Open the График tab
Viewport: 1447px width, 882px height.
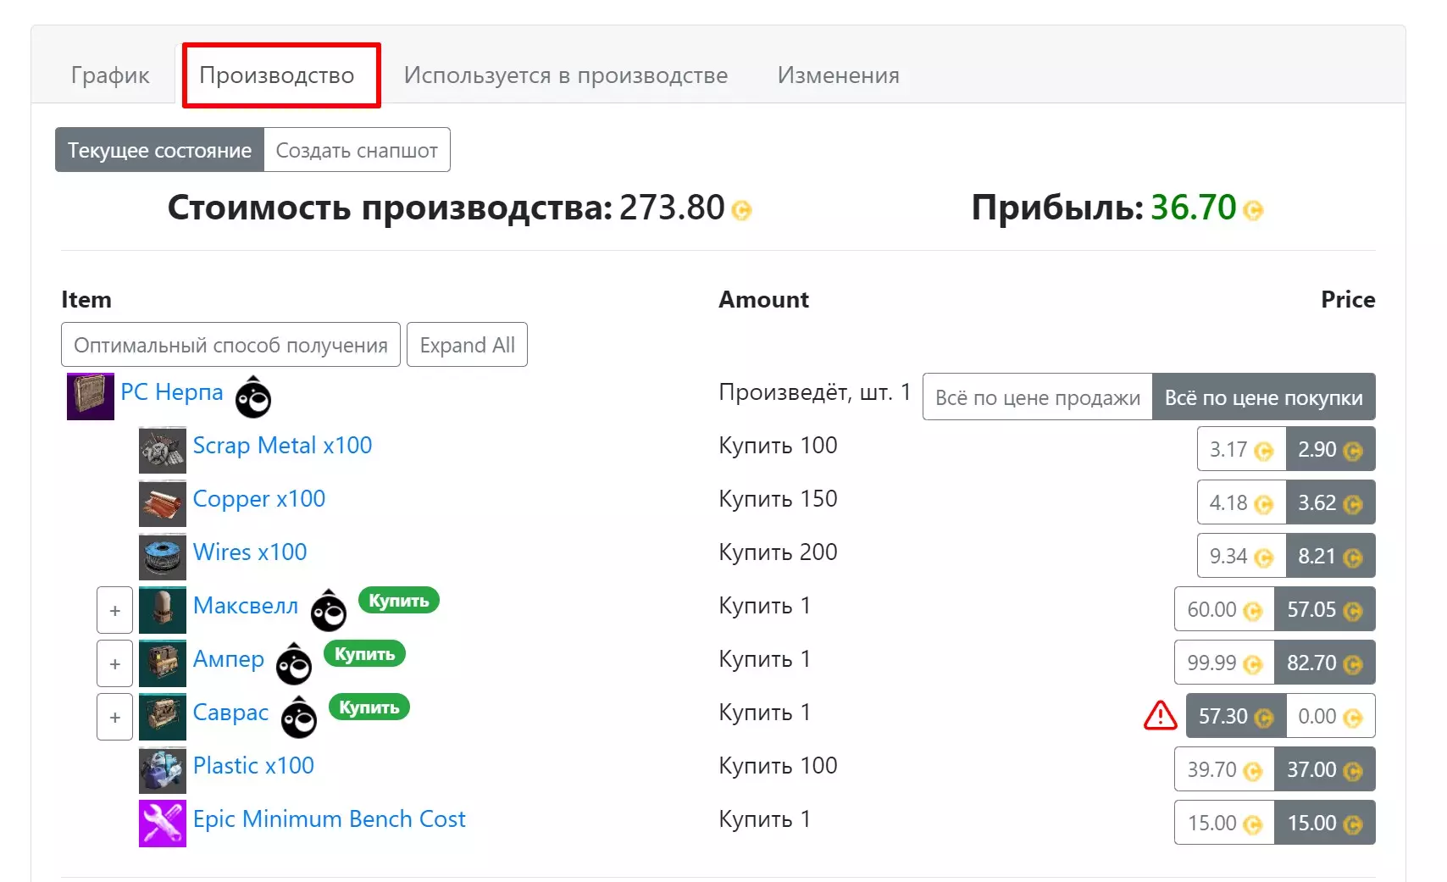[110, 75]
